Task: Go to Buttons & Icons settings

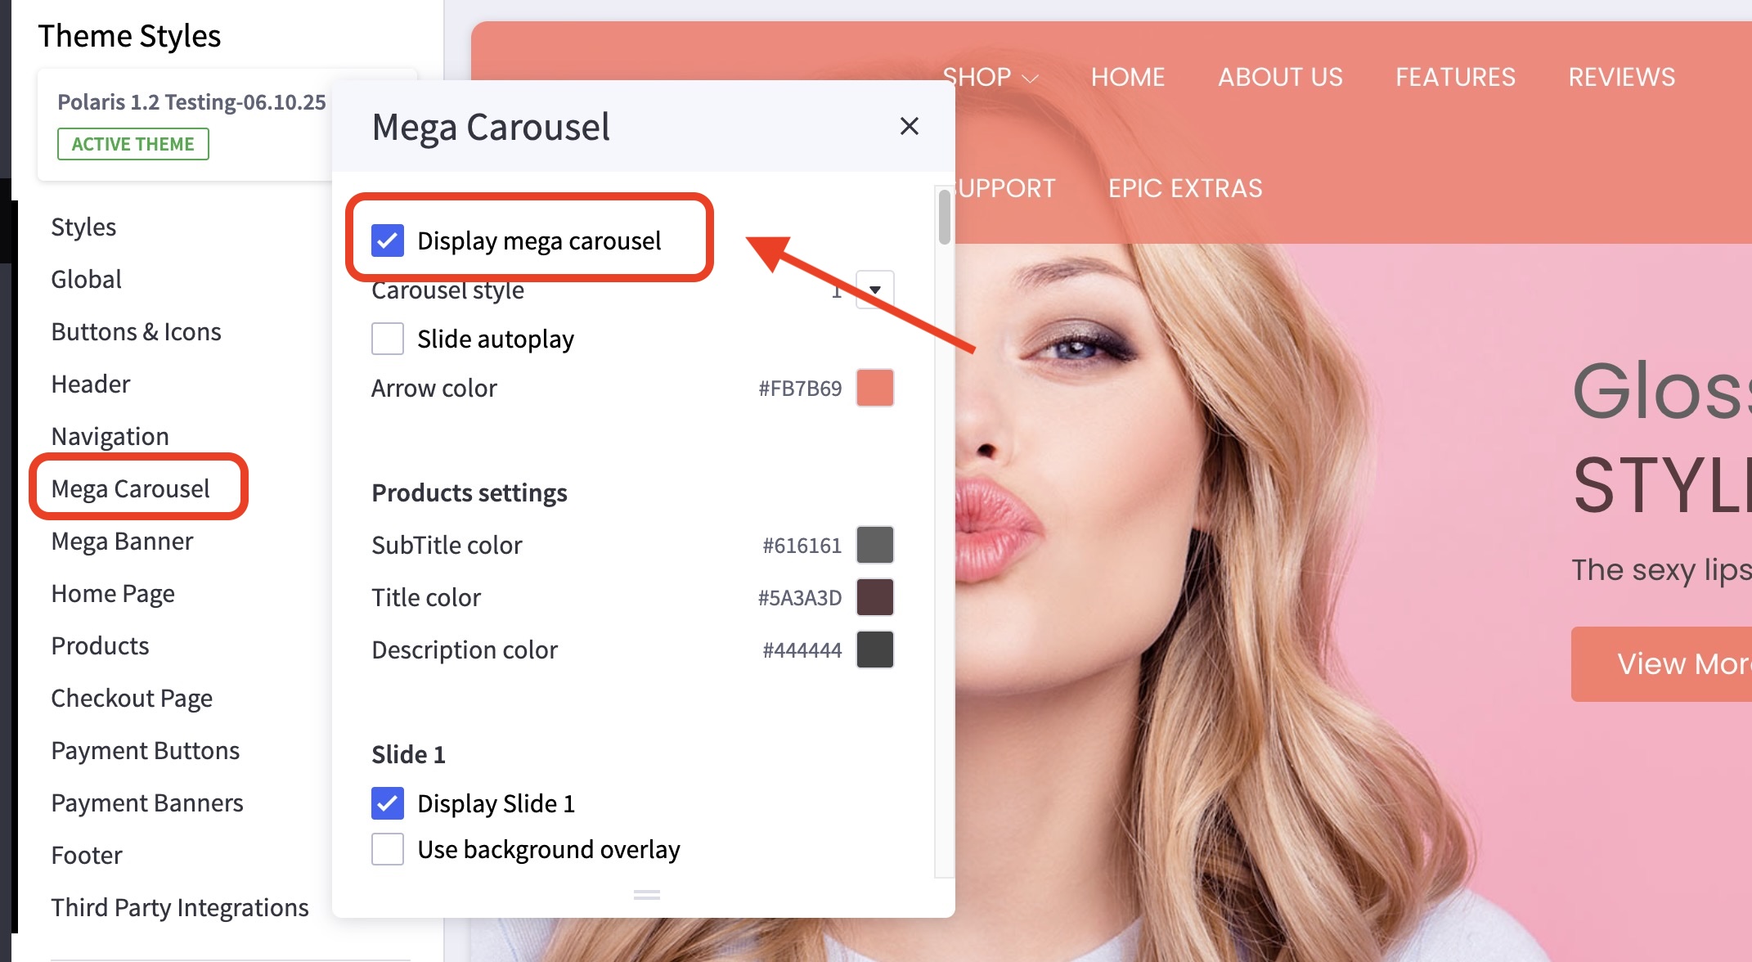Action: pos(136,331)
